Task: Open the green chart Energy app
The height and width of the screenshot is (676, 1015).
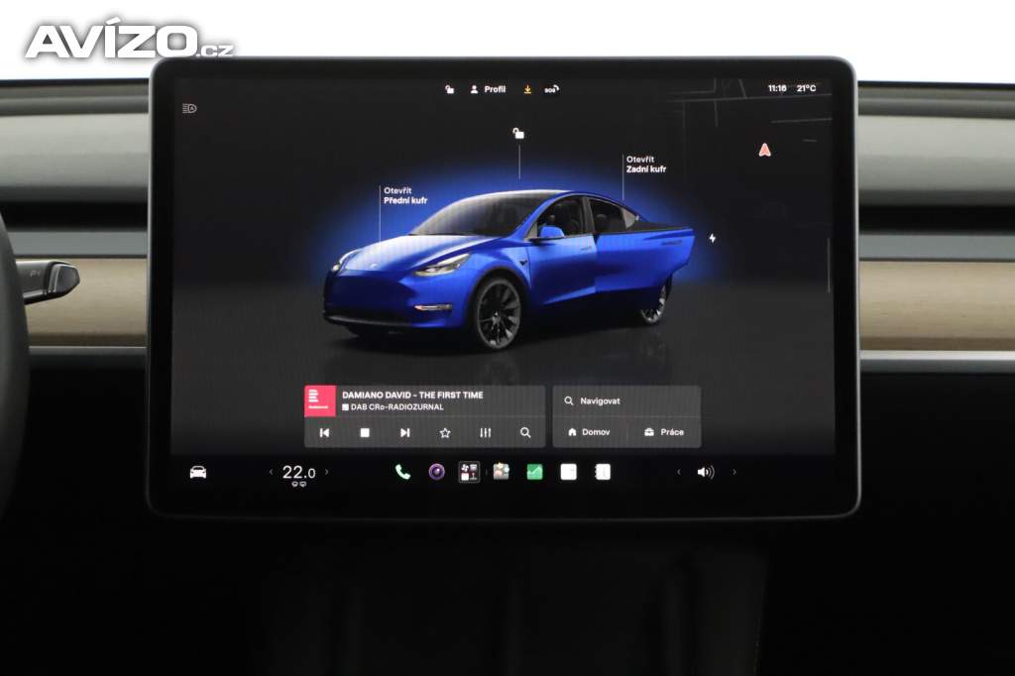Action: (534, 472)
